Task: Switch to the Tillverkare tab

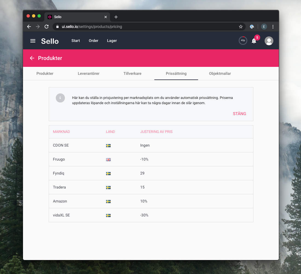Action: pyautogui.click(x=132, y=73)
